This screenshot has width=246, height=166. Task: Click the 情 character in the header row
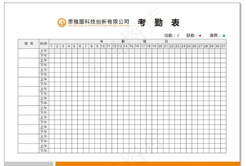pos(144,41)
